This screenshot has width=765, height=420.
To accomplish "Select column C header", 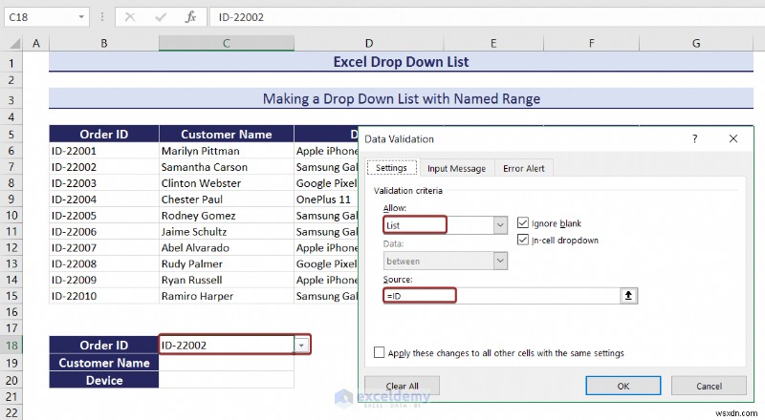I will pos(227,43).
